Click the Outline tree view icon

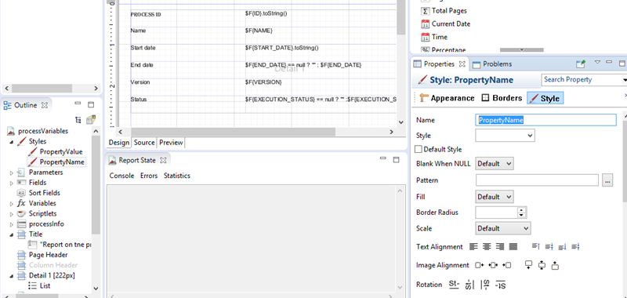pos(78,120)
